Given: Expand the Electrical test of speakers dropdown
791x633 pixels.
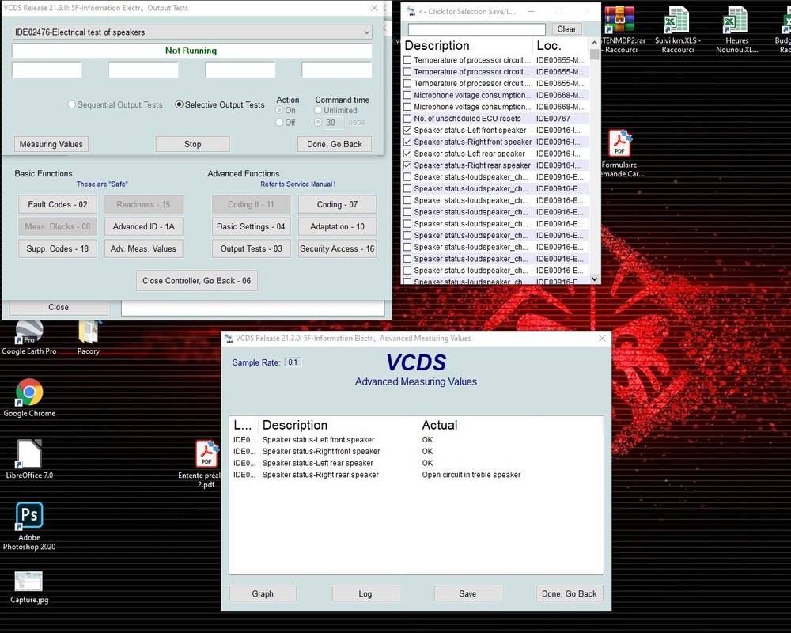Looking at the screenshot, I should pos(365,32).
